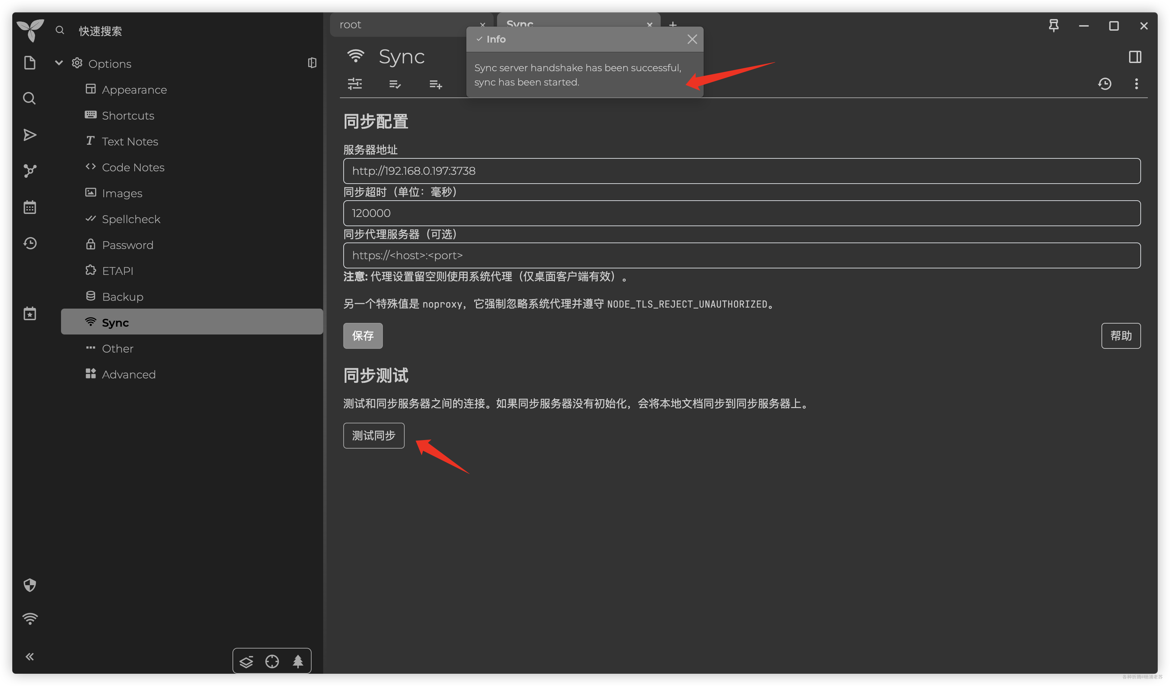Viewport: 1170px width, 686px height.
Task: Click the protected session shield icon
Action: tap(30, 585)
